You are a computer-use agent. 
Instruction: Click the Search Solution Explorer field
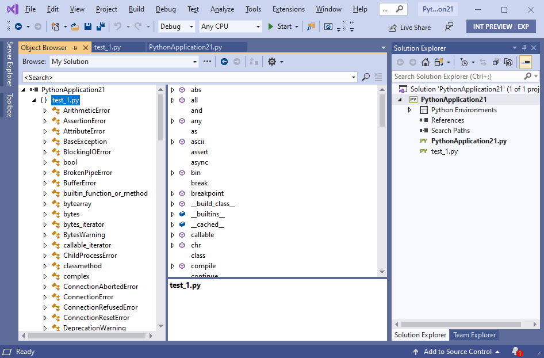point(458,77)
